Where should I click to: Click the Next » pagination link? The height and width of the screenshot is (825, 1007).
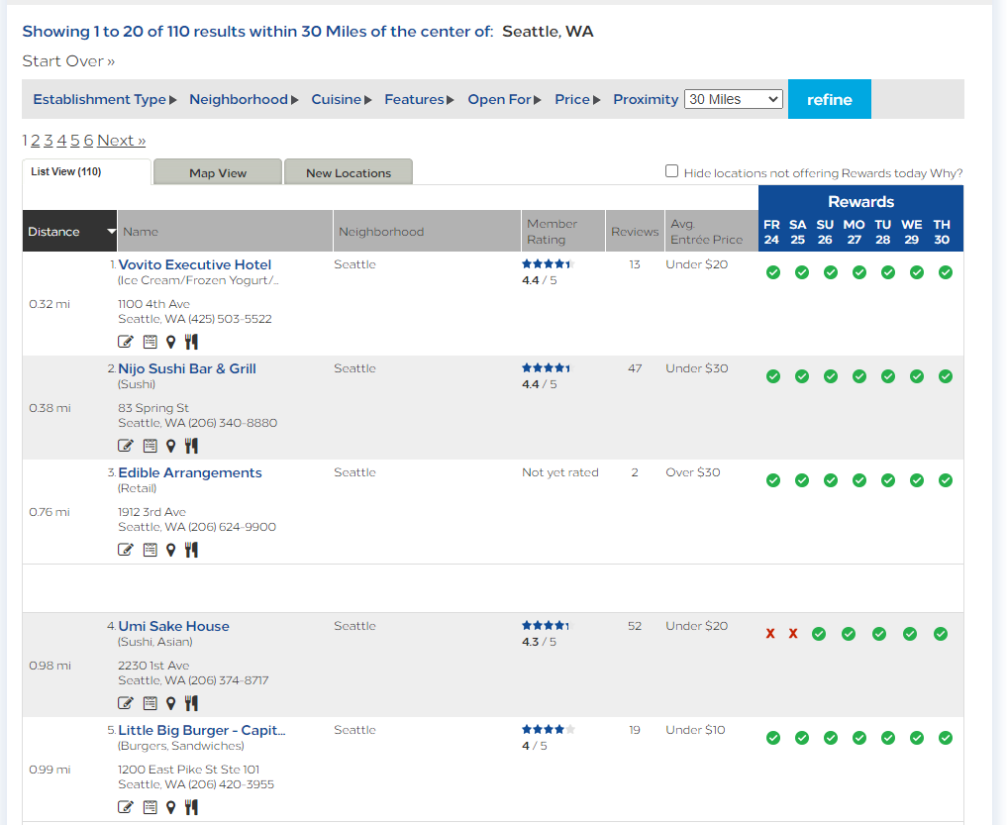pyautogui.click(x=122, y=141)
